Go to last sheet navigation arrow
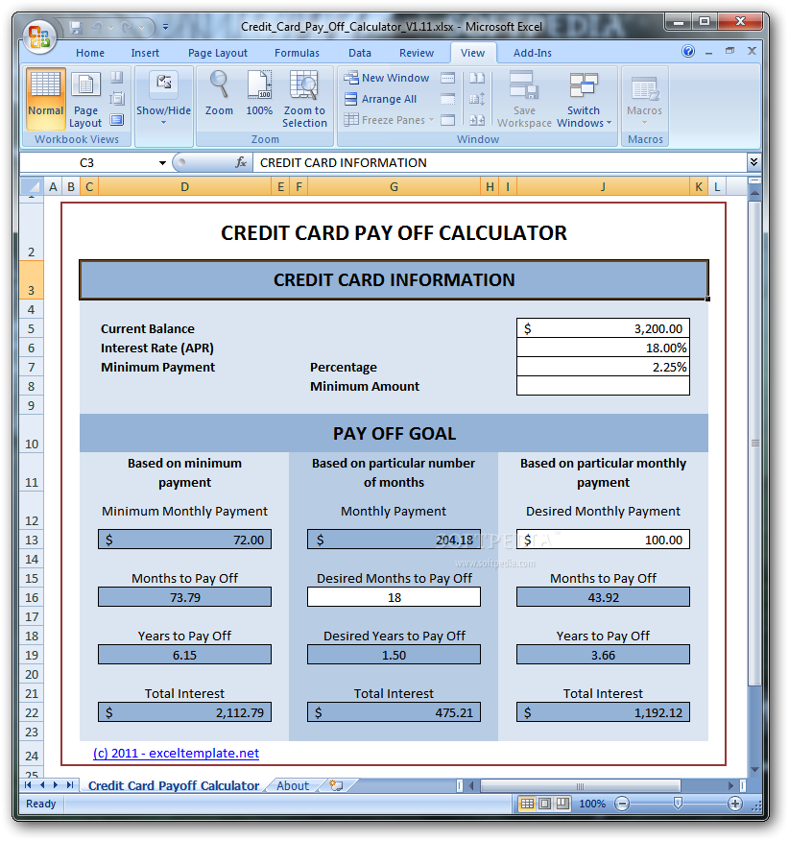The width and height of the screenshot is (789, 841). 70,785
